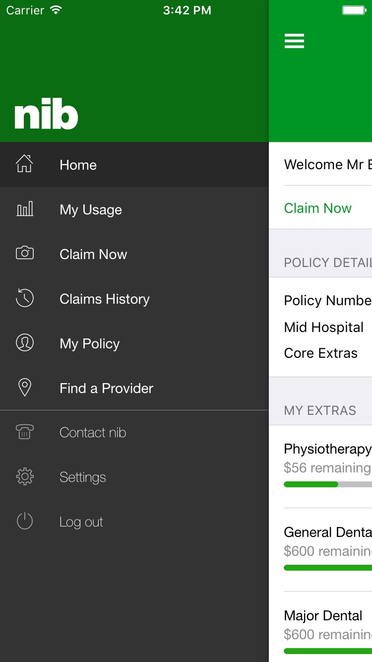The height and width of the screenshot is (662, 372).
Task: Tap the hamburger menu icon
Action: coord(294,41)
